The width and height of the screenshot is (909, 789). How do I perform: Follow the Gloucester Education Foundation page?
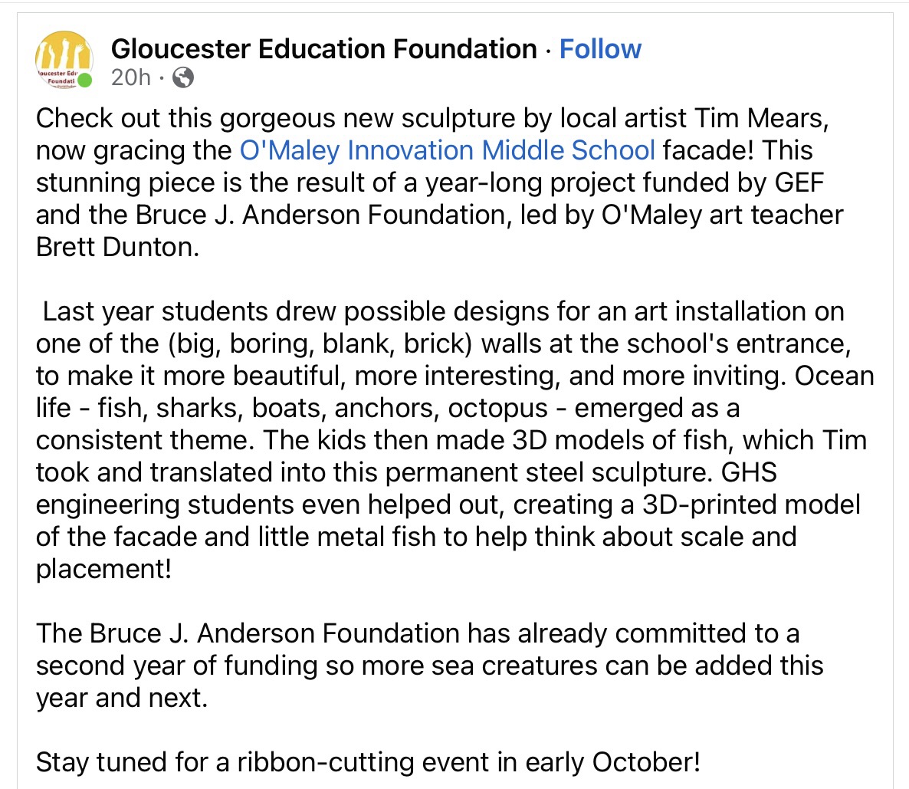[600, 49]
